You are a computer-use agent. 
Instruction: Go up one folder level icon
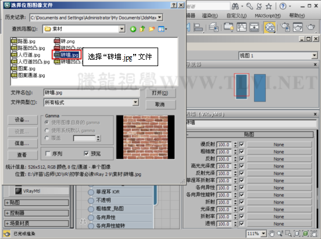pos(142,29)
